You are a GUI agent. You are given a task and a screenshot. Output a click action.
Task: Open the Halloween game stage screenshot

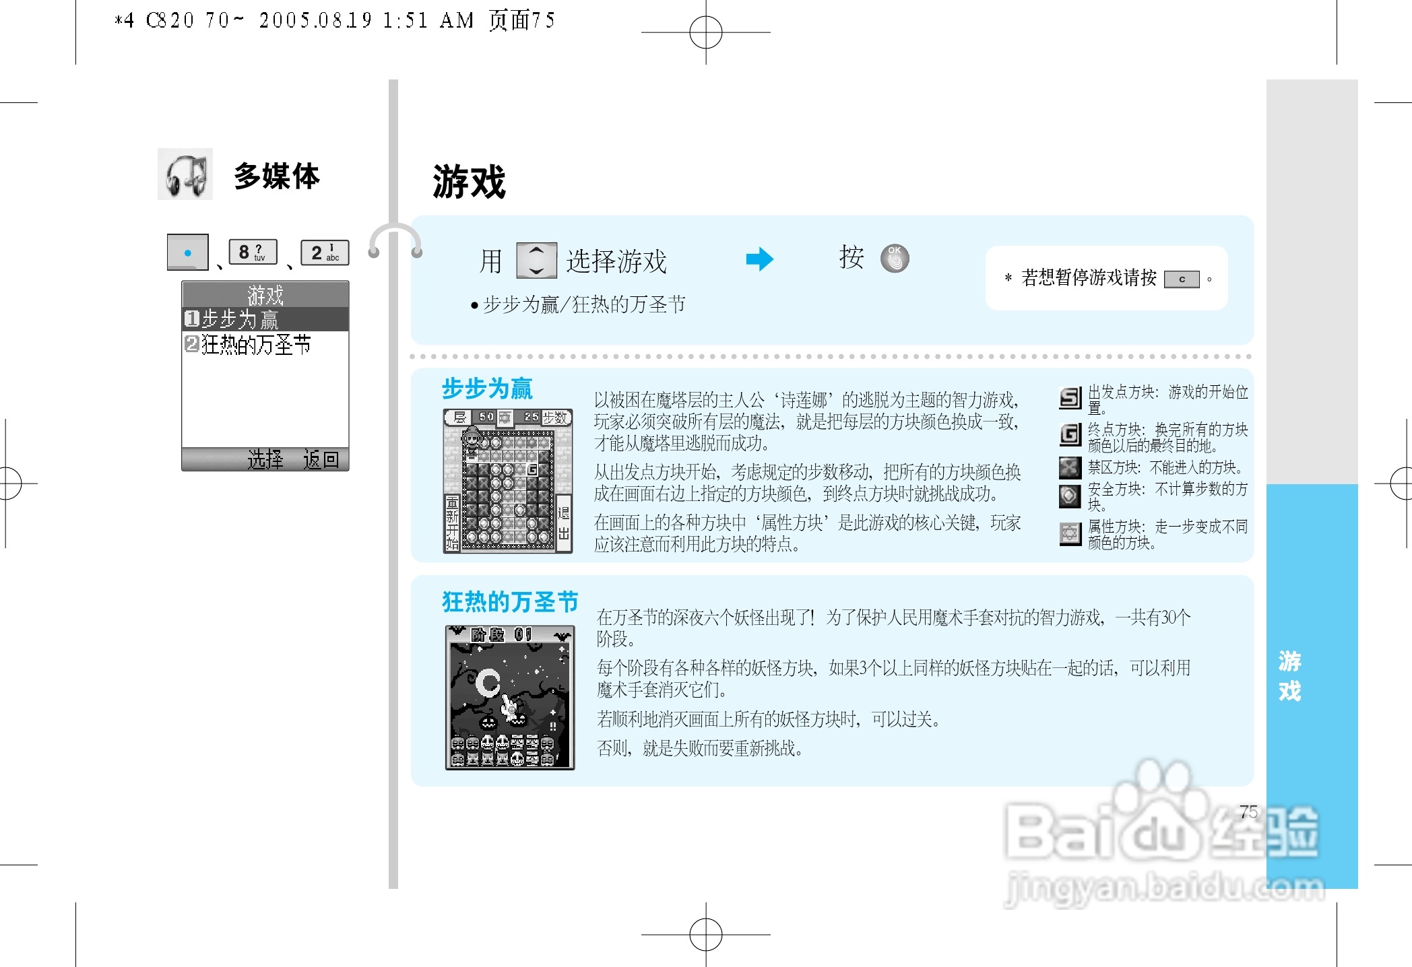[x=510, y=698]
